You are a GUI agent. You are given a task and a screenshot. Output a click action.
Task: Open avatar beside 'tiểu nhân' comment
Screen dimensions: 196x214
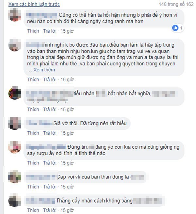pyautogui.click(x=15, y=93)
